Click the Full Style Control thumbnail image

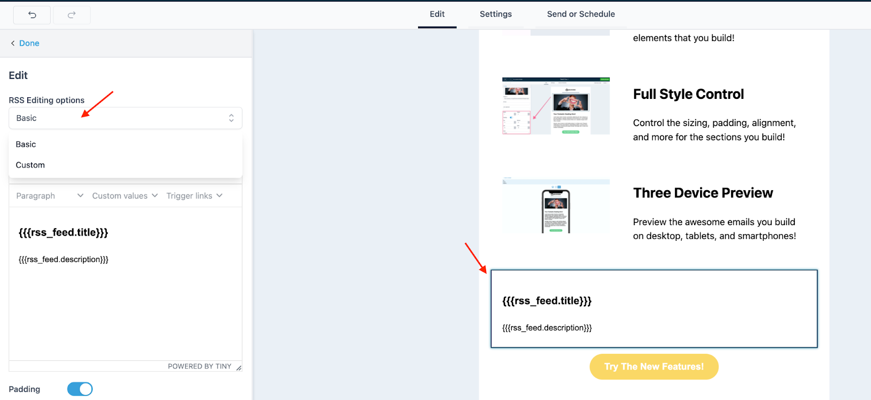(556, 106)
